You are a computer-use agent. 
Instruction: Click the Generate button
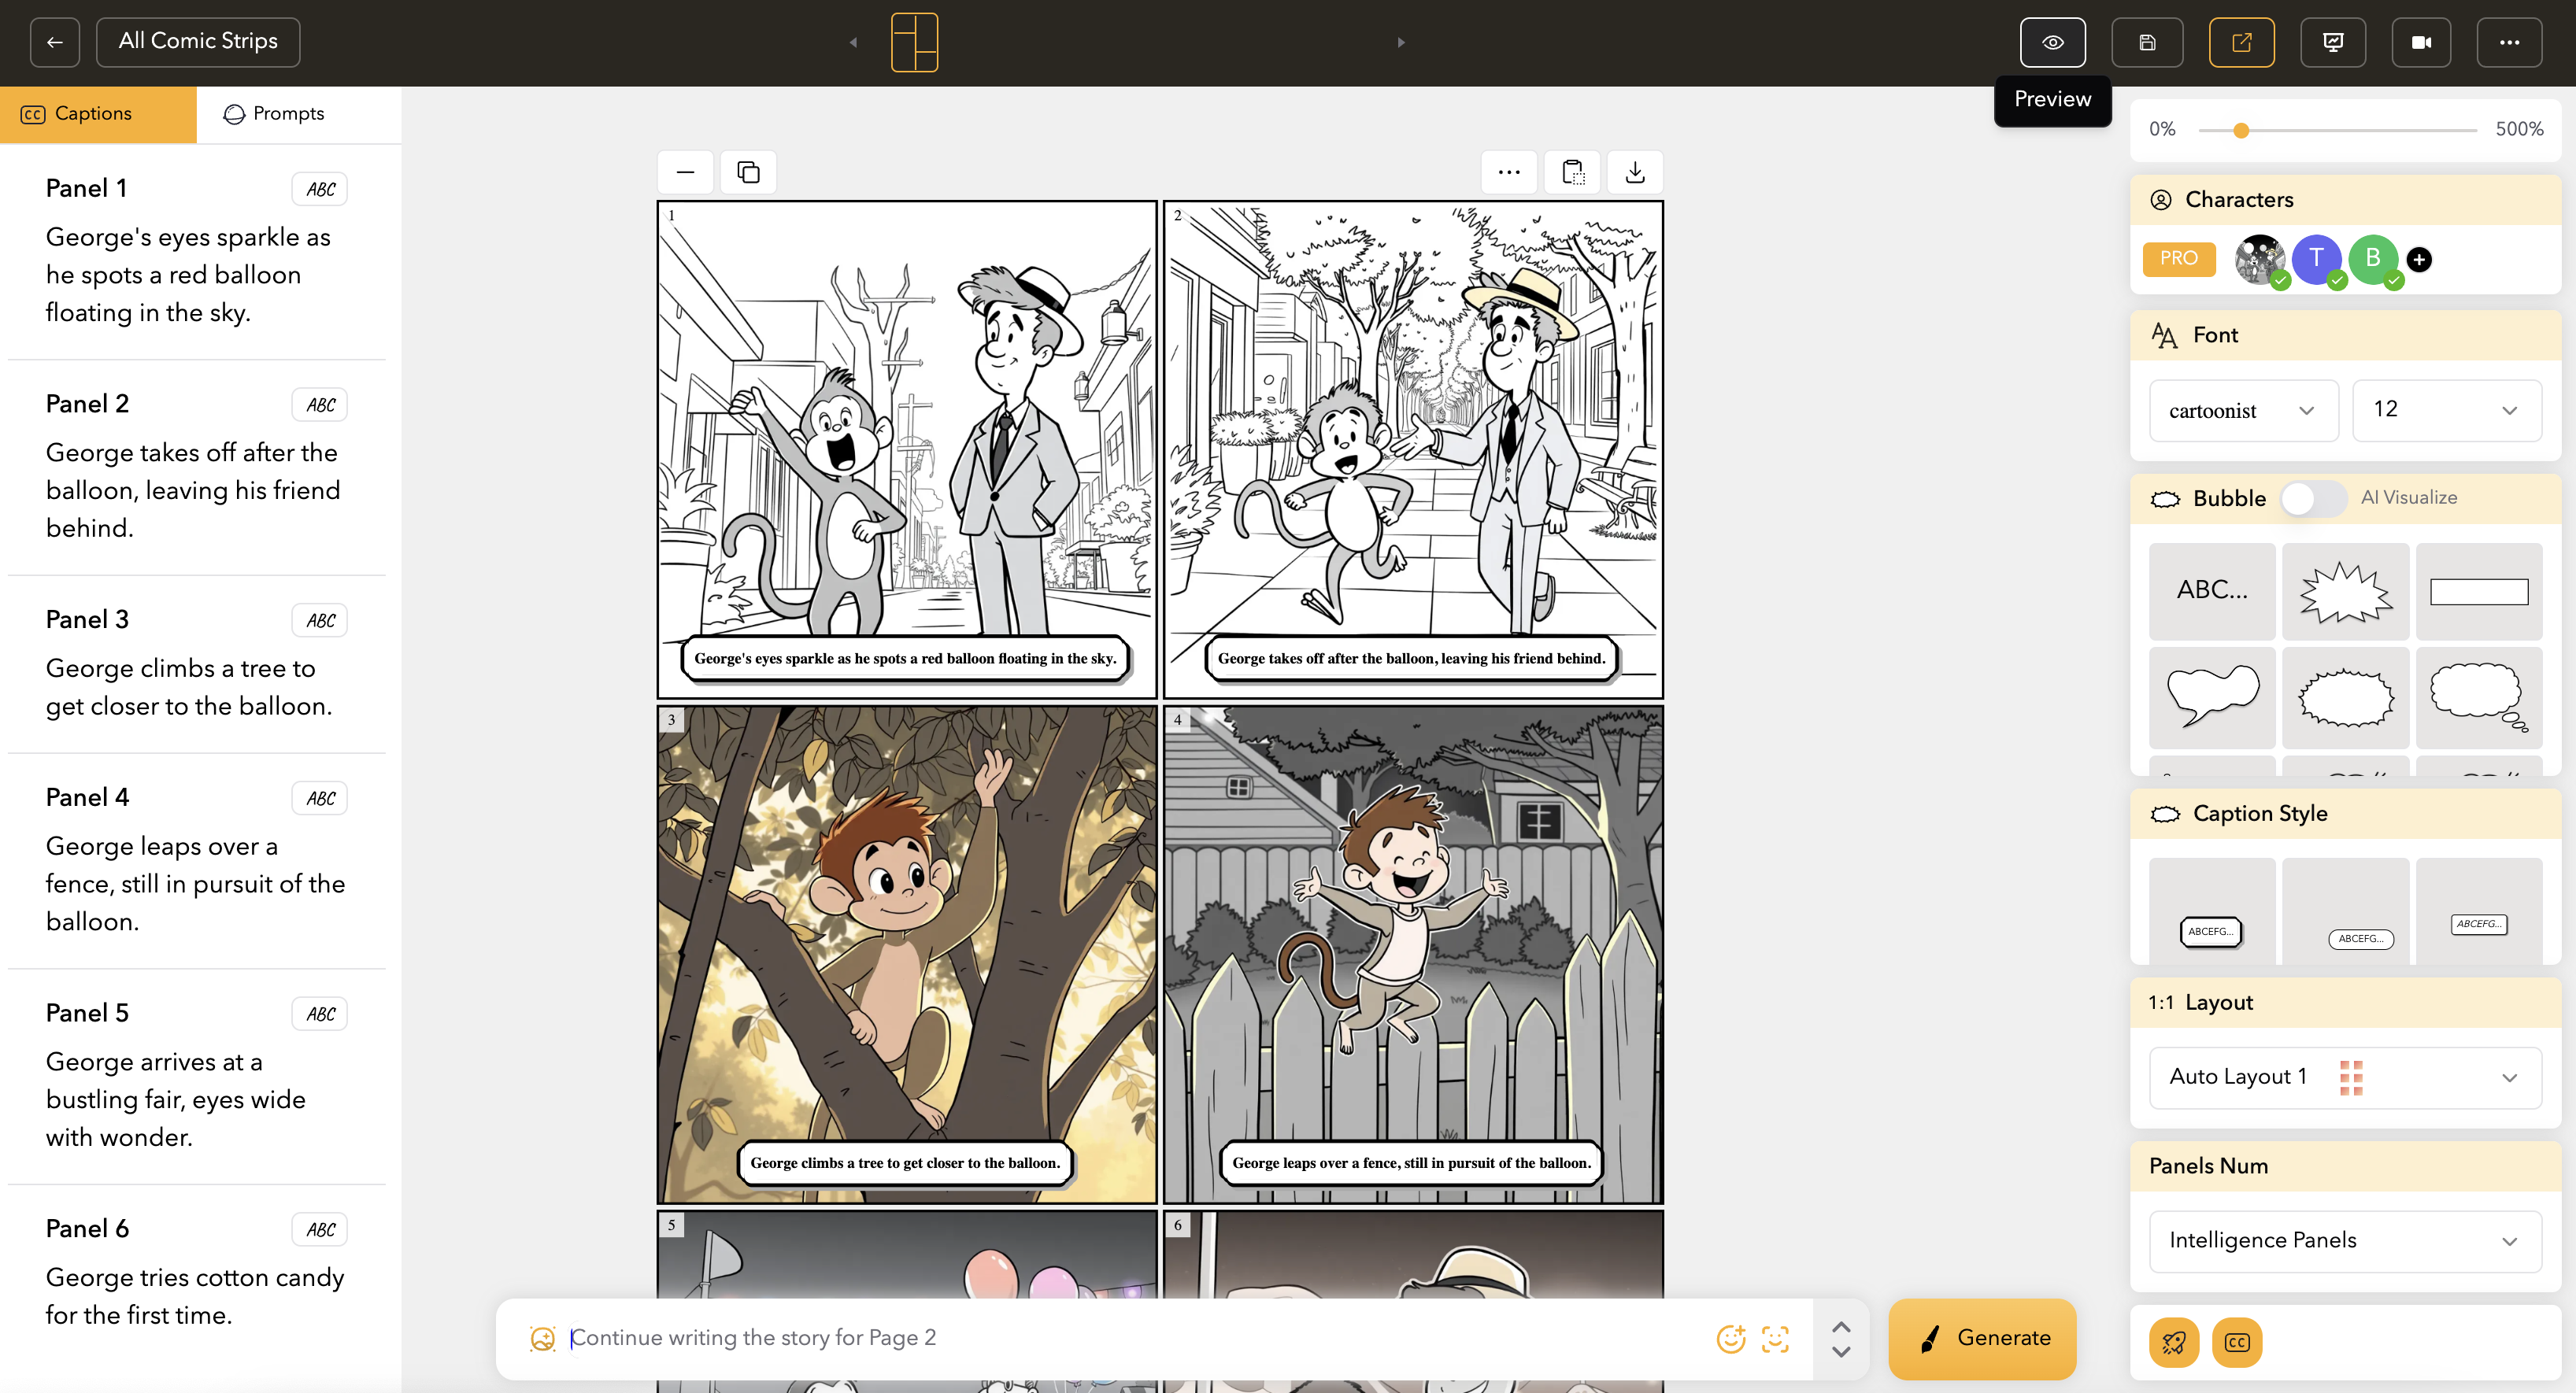click(1982, 1338)
